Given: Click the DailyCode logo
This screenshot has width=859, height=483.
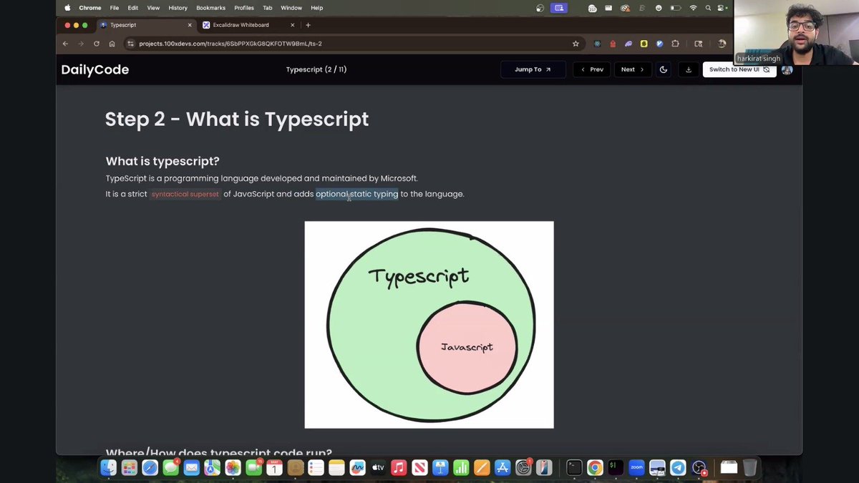Looking at the screenshot, I should coord(95,69).
